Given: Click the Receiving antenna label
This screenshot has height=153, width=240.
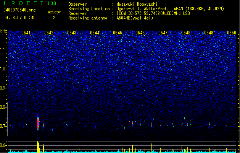Looking at the screenshot, I should coord(88,18).
